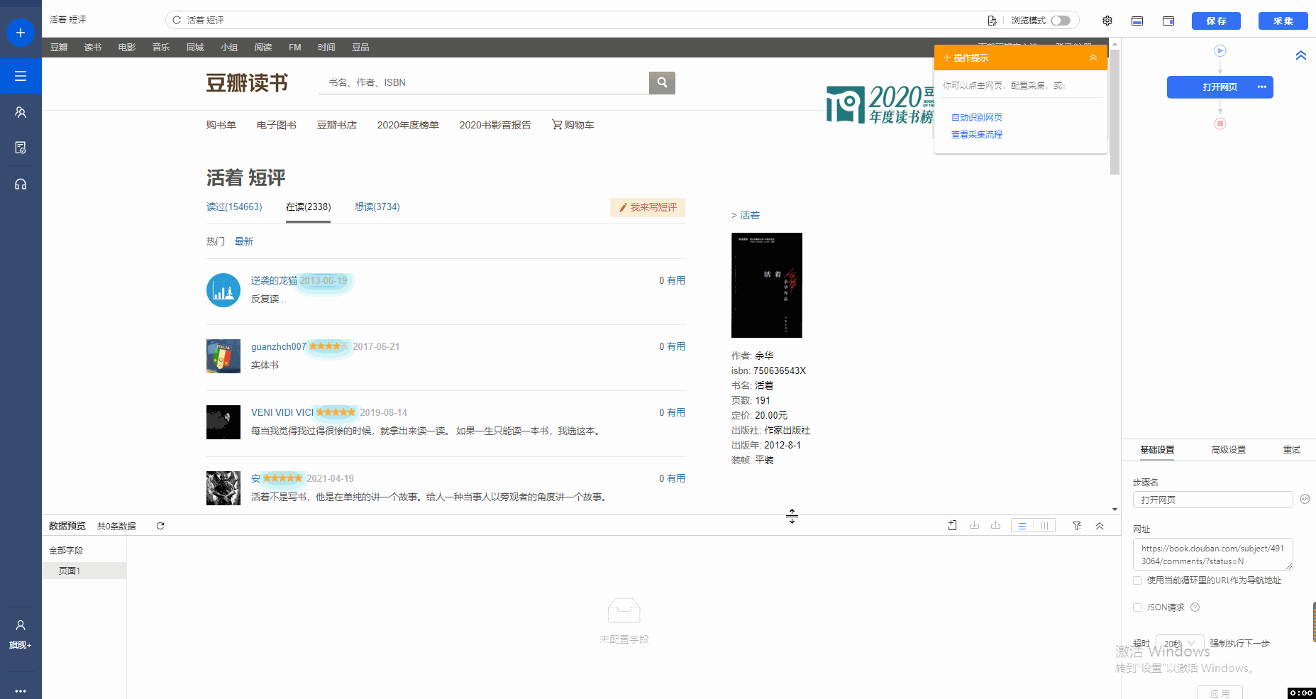Open the task document icon in sidebar
This screenshot has height=699, width=1316.
(21, 148)
